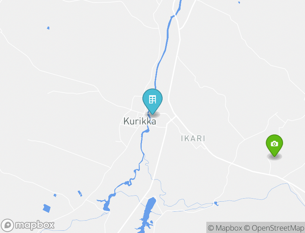Click the IKARI district label
The width and height of the screenshot is (305, 233).
tap(193, 139)
